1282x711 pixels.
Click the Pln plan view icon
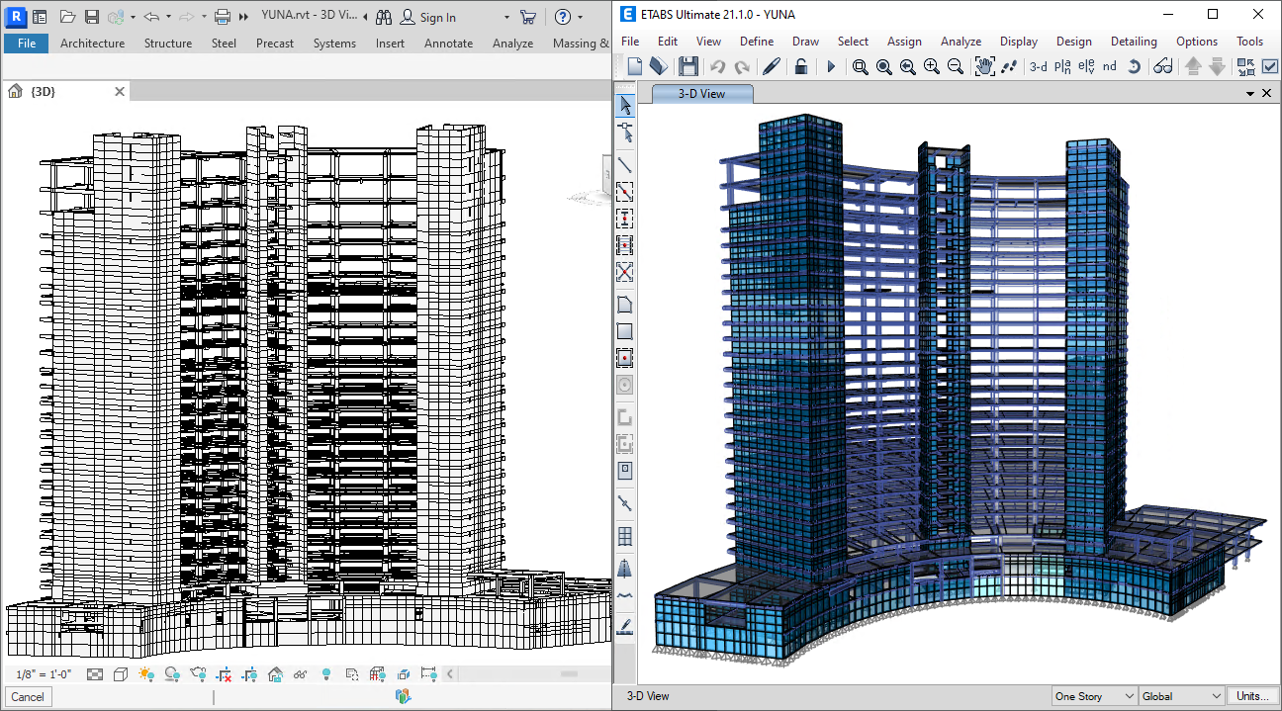1060,66
